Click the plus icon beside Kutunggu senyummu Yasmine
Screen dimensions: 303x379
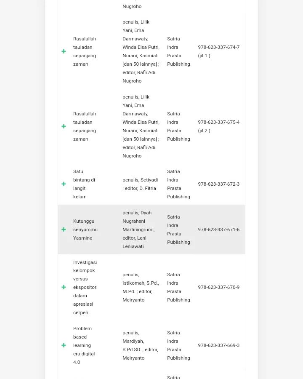pos(64,230)
